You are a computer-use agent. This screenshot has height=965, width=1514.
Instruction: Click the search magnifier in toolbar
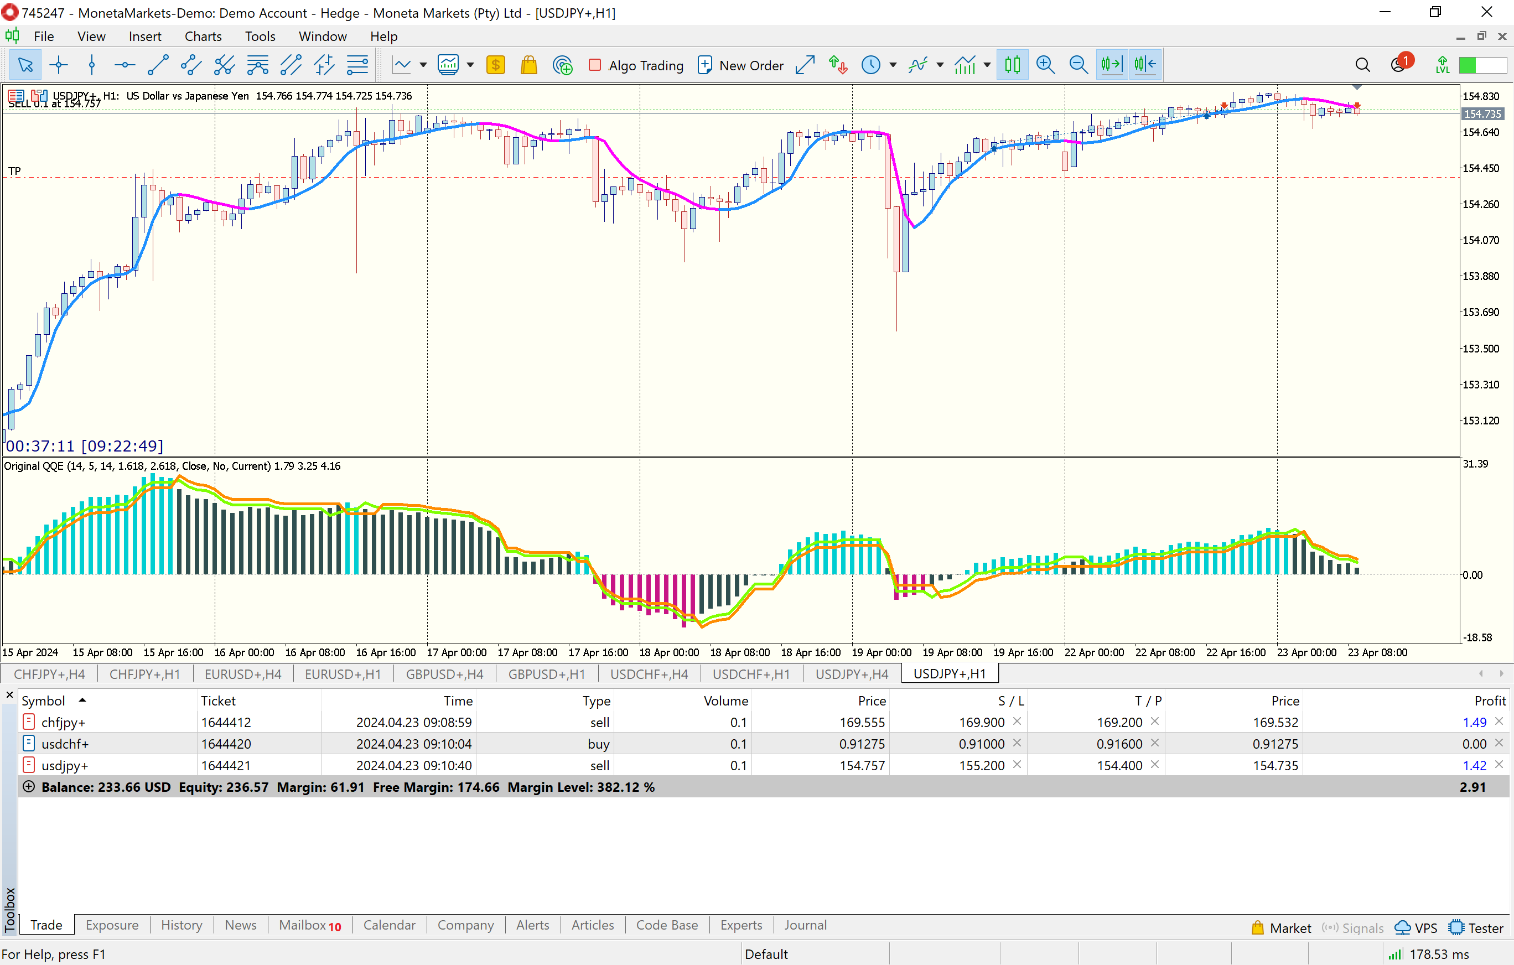coord(1362,65)
